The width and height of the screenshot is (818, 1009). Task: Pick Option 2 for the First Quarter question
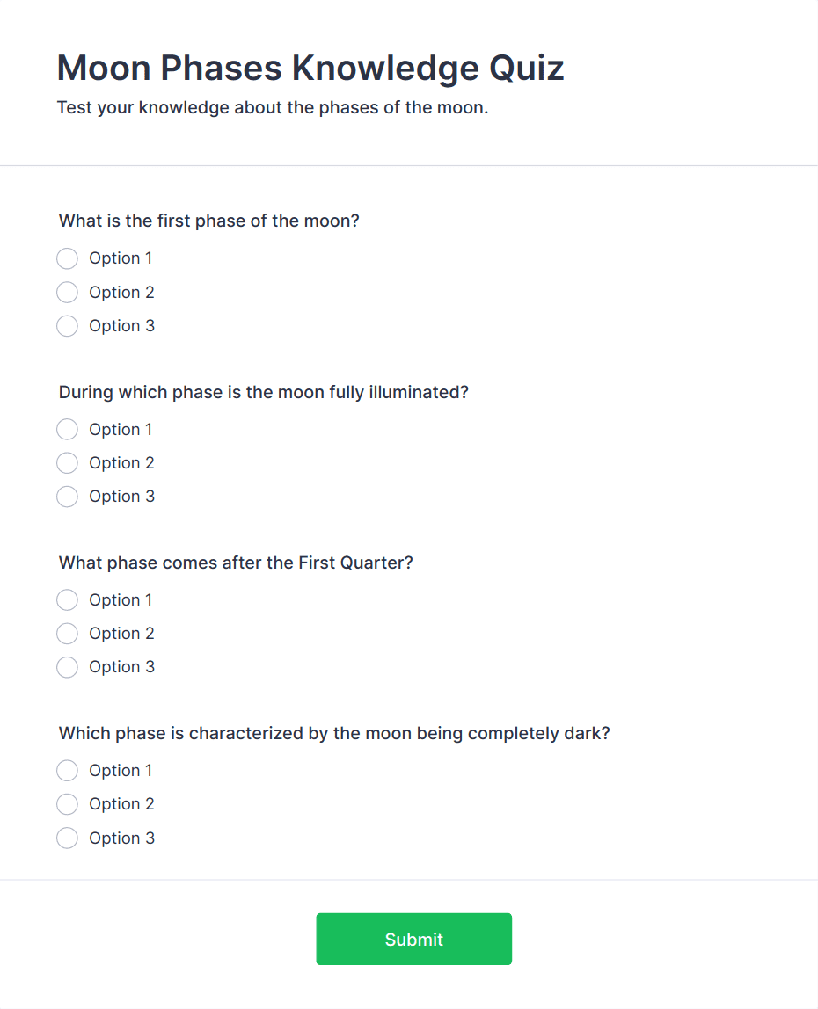click(67, 633)
